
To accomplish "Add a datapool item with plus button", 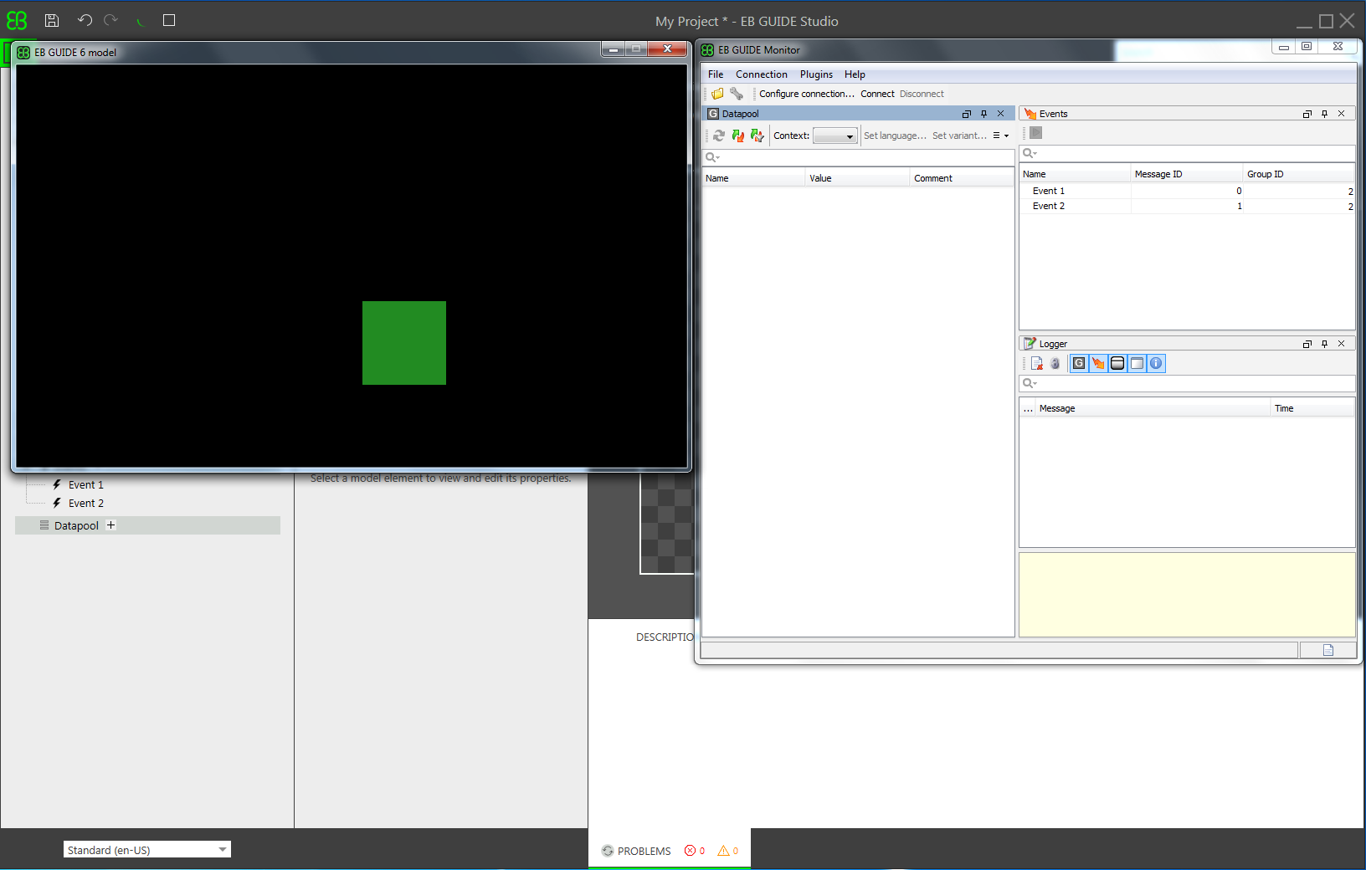I will pyautogui.click(x=110, y=525).
